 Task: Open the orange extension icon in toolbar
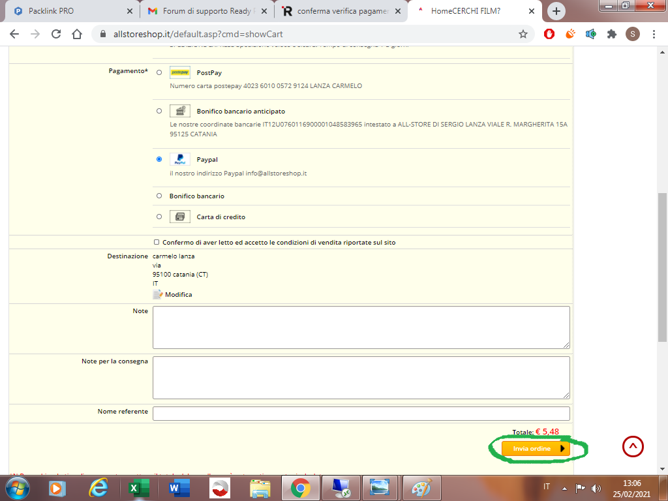570,34
